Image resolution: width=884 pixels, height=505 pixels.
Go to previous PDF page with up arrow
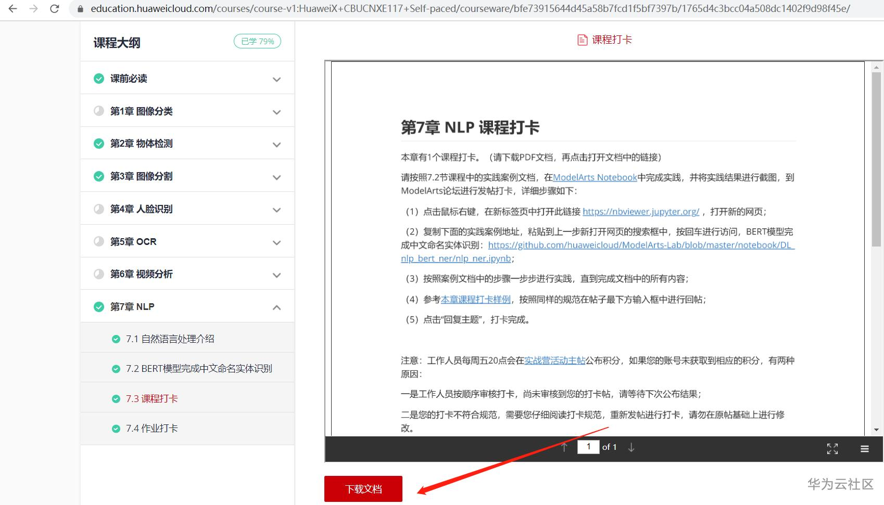[x=564, y=447]
